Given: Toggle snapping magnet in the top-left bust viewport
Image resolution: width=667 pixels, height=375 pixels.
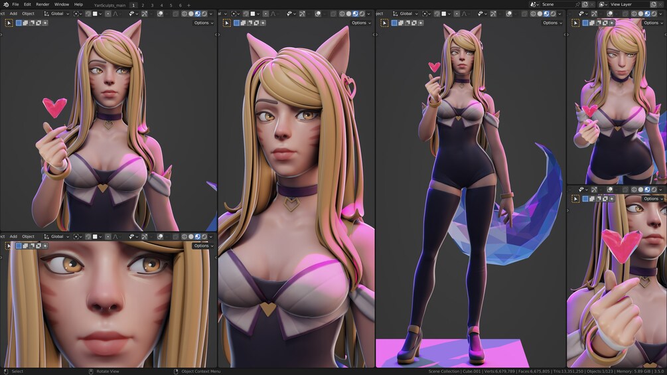Looking at the screenshot, I should [88, 13].
